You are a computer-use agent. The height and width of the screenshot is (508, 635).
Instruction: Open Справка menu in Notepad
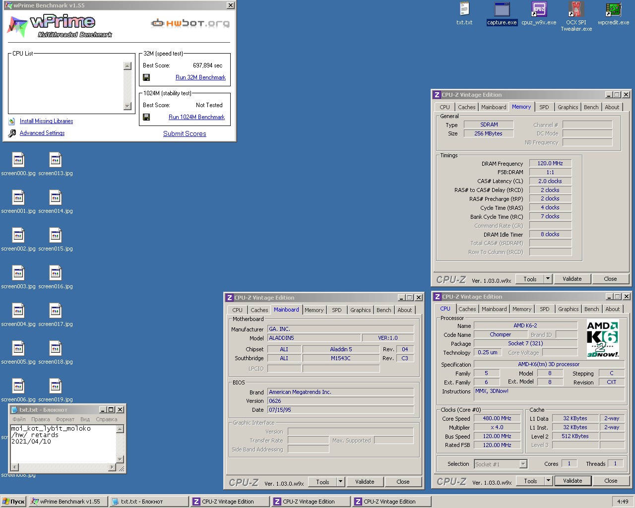tap(107, 419)
